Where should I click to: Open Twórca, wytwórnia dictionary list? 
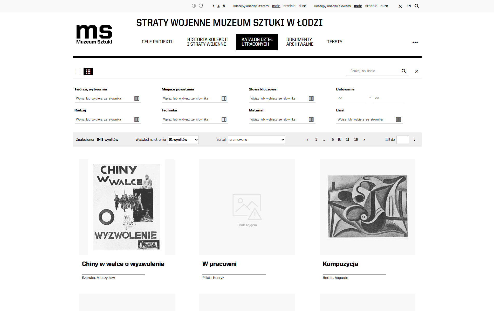coord(137,98)
